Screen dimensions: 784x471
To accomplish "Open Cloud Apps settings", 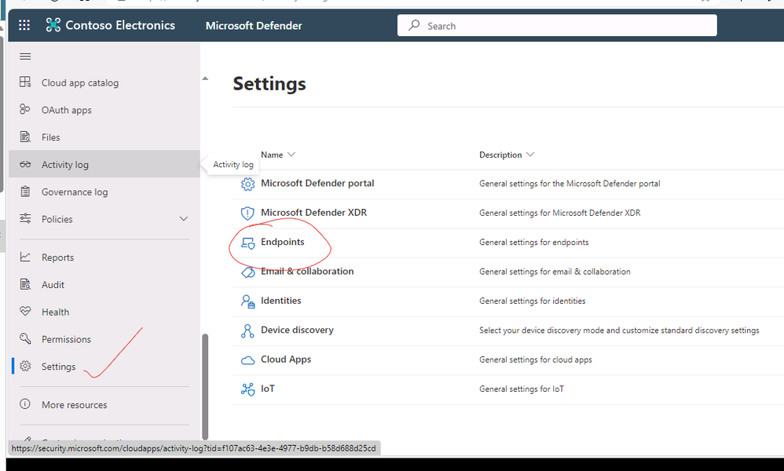I will coord(286,360).
